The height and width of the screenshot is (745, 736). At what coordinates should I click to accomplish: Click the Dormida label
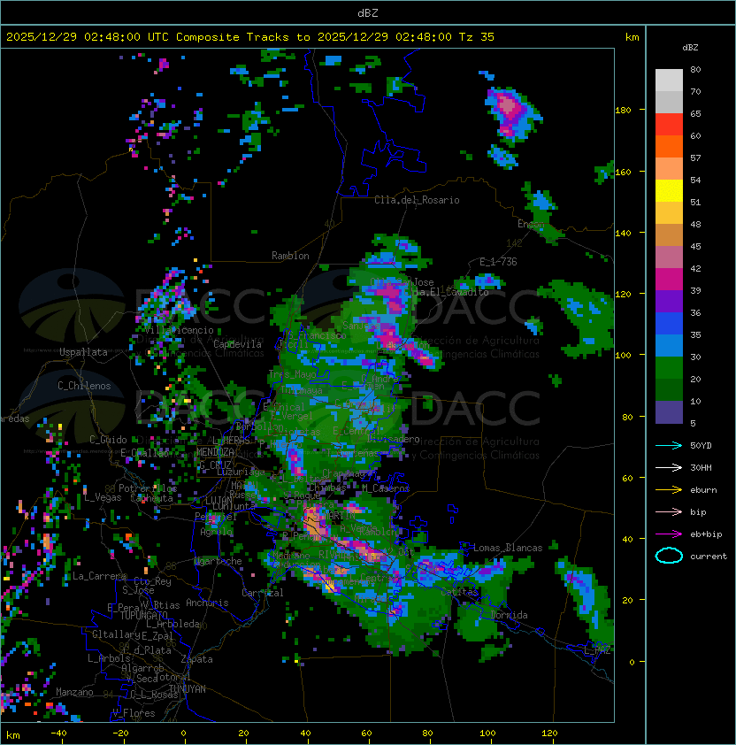(x=509, y=615)
